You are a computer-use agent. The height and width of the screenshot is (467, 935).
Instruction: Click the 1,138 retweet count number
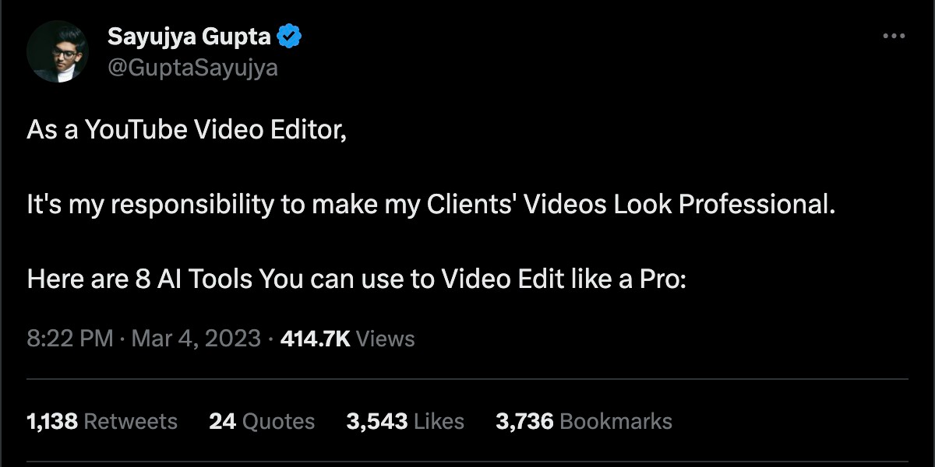click(51, 422)
